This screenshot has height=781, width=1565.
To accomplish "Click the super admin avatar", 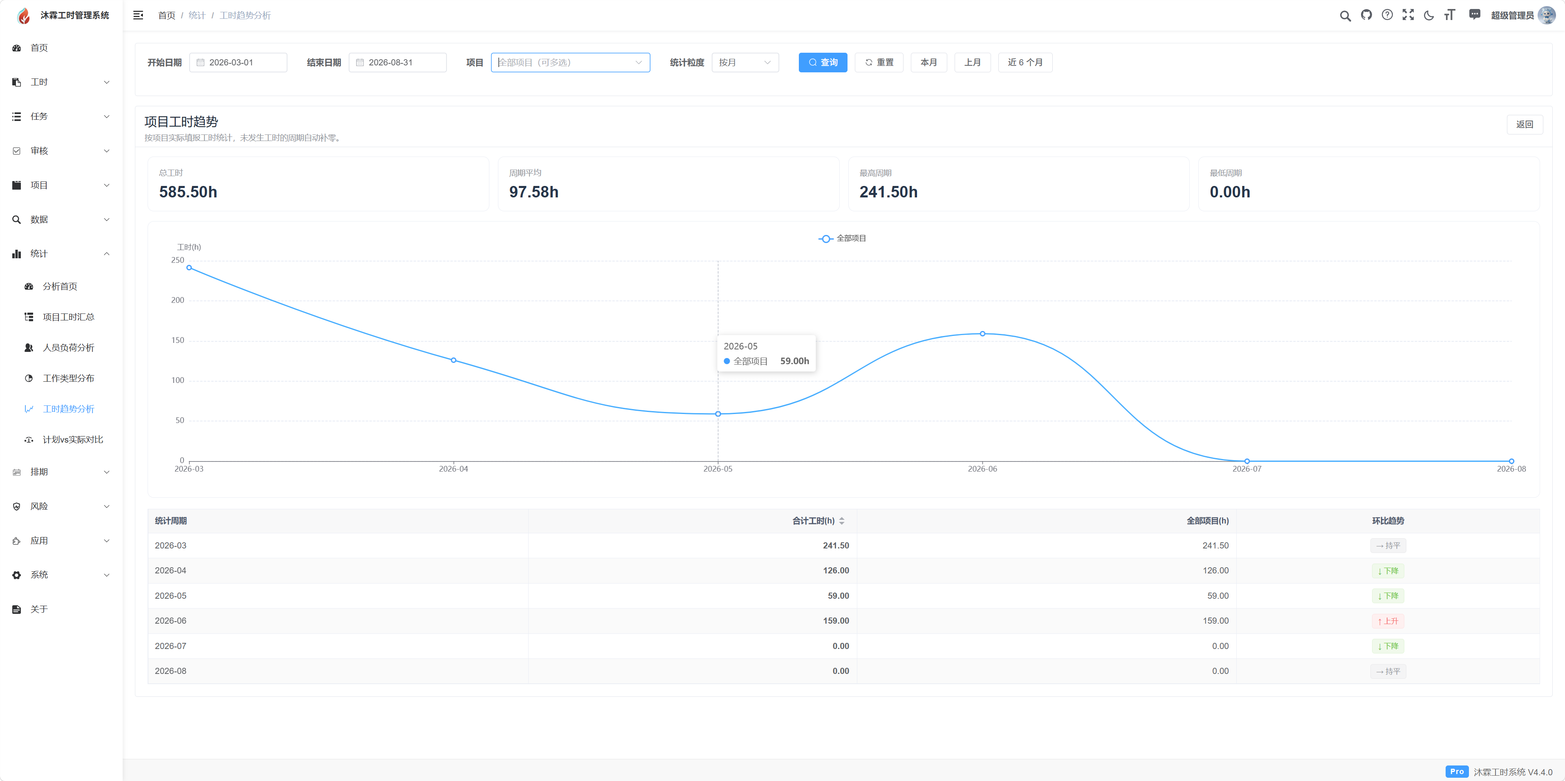I will [x=1546, y=15].
